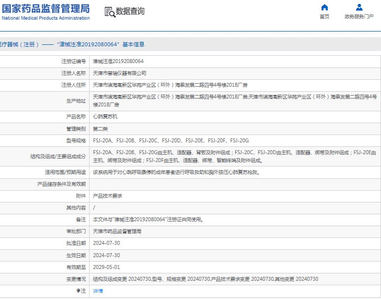
Task: Click the bullet icon beside 注
Action: [x=78, y=291]
